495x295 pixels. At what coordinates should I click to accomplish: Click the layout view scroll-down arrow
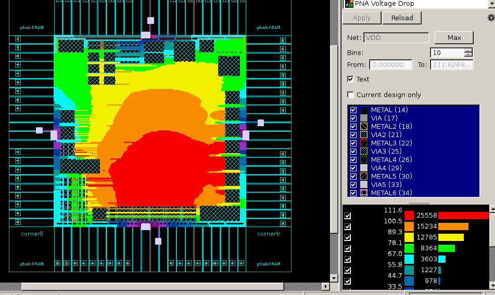(334, 278)
